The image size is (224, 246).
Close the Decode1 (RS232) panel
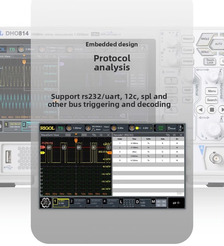point(181,135)
